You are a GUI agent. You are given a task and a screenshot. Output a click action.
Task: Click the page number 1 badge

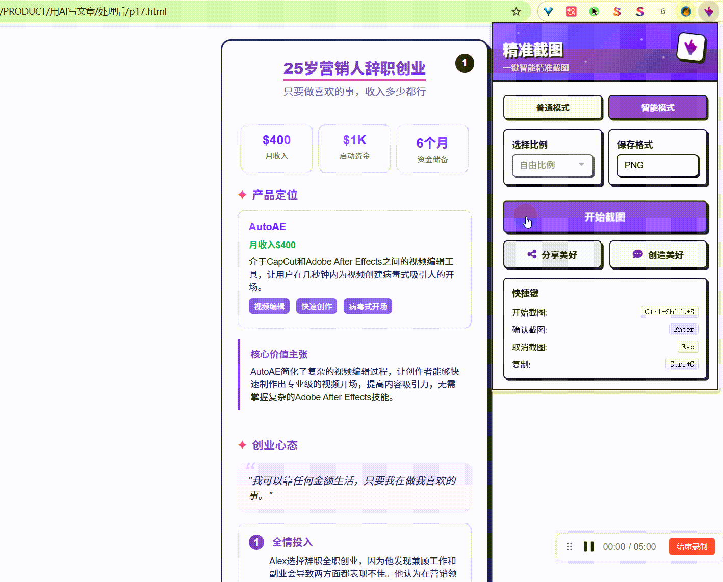[x=464, y=63]
